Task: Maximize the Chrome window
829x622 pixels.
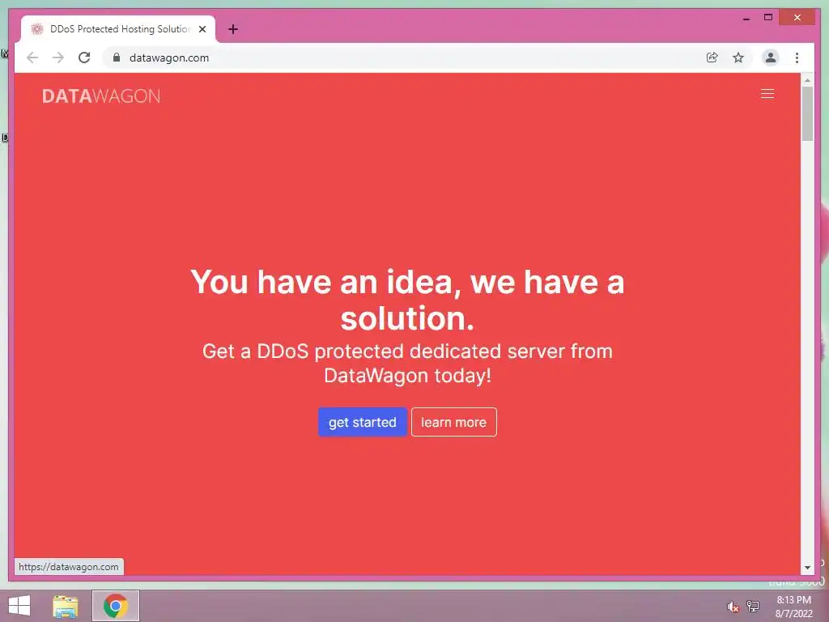Action: click(x=768, y=18)
